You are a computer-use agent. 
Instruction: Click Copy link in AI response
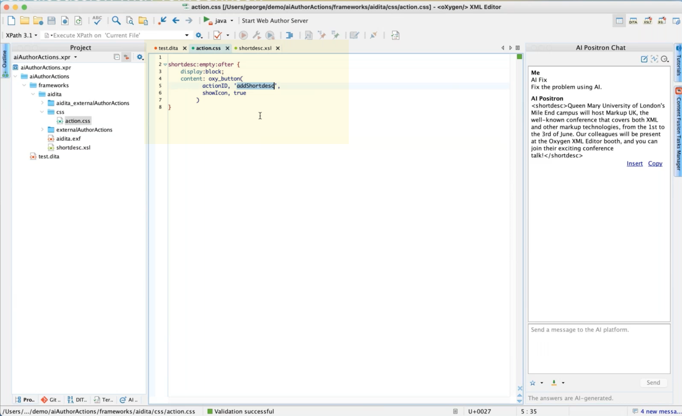(x=655, y=163)
